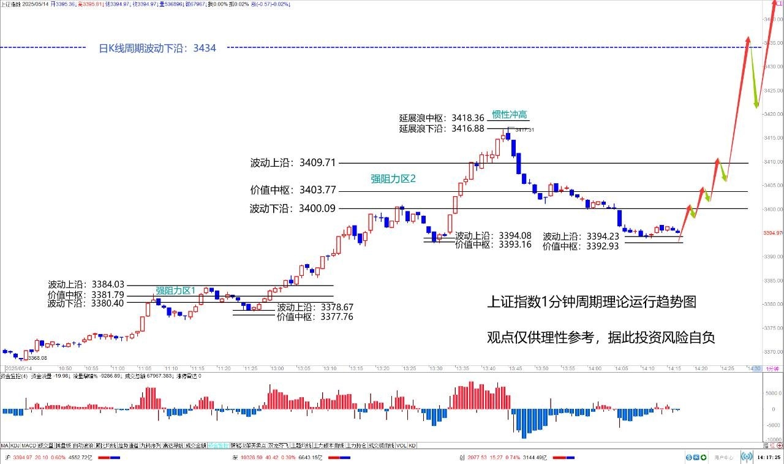This screenshot has width=784, height=464.
Task: Show the 成交量 volume indicator tab
Action: 46,446
